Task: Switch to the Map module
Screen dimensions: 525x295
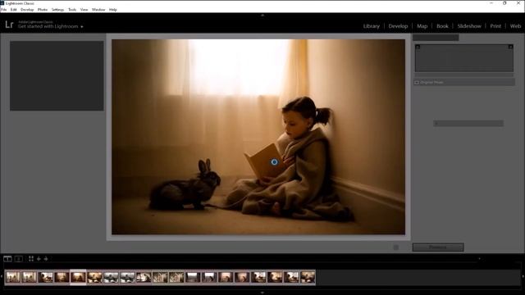Action: pos(422,26)
